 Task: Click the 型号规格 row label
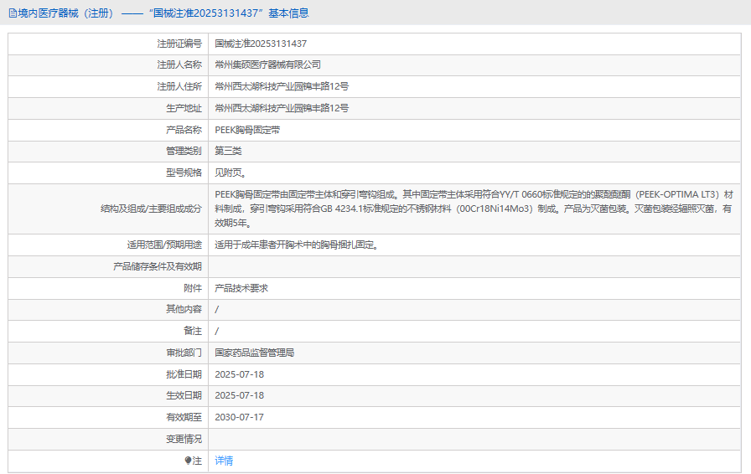(x=184, y=173)
